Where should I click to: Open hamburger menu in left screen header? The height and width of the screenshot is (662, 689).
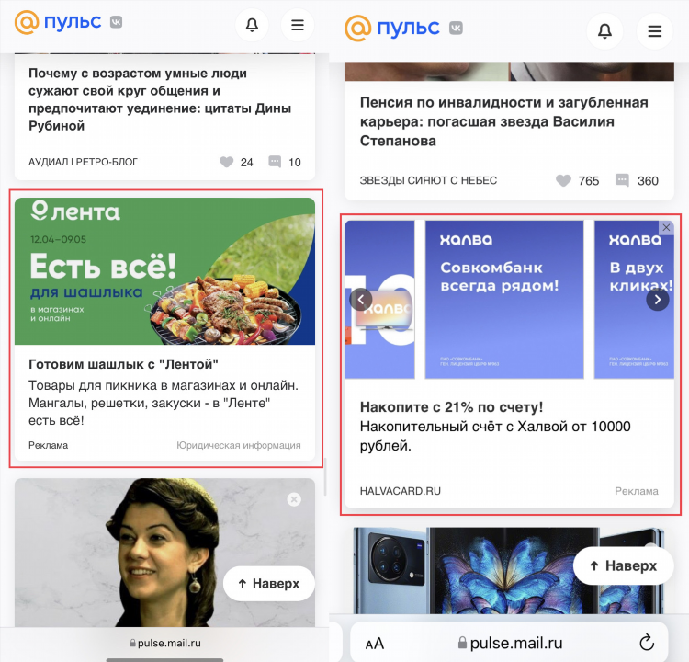[298, 25]
